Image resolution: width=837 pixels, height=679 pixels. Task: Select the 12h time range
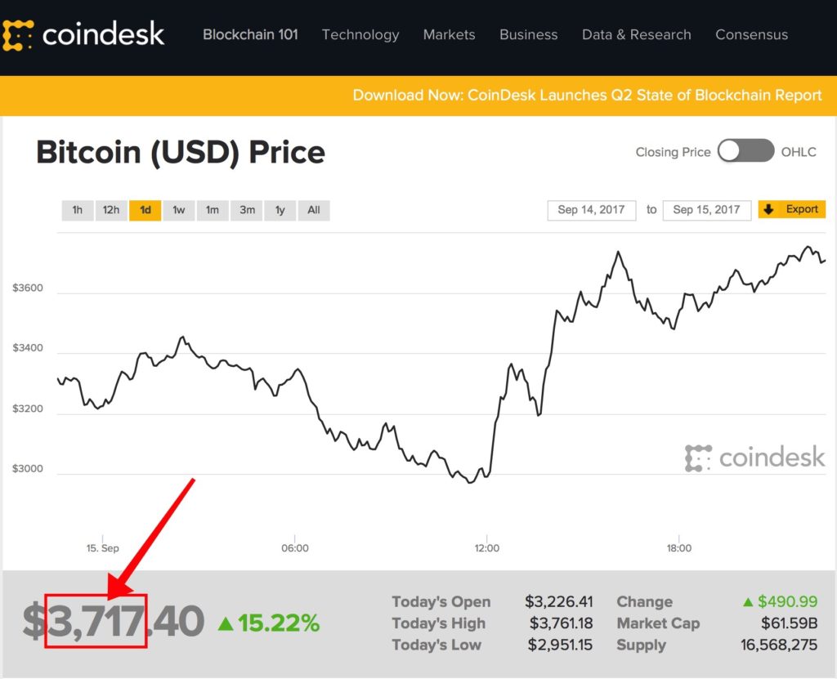click(111, 210)
